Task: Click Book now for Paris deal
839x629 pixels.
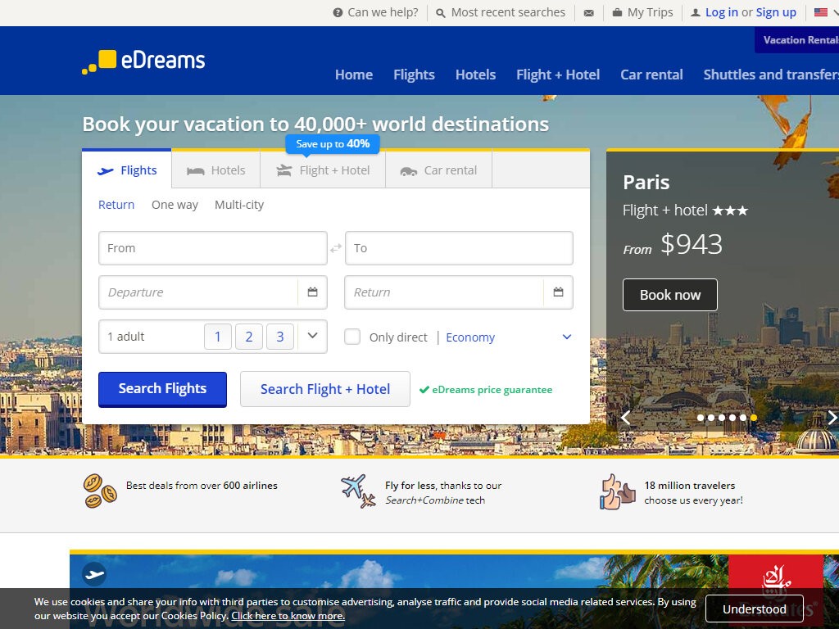Action: (670, 295)
